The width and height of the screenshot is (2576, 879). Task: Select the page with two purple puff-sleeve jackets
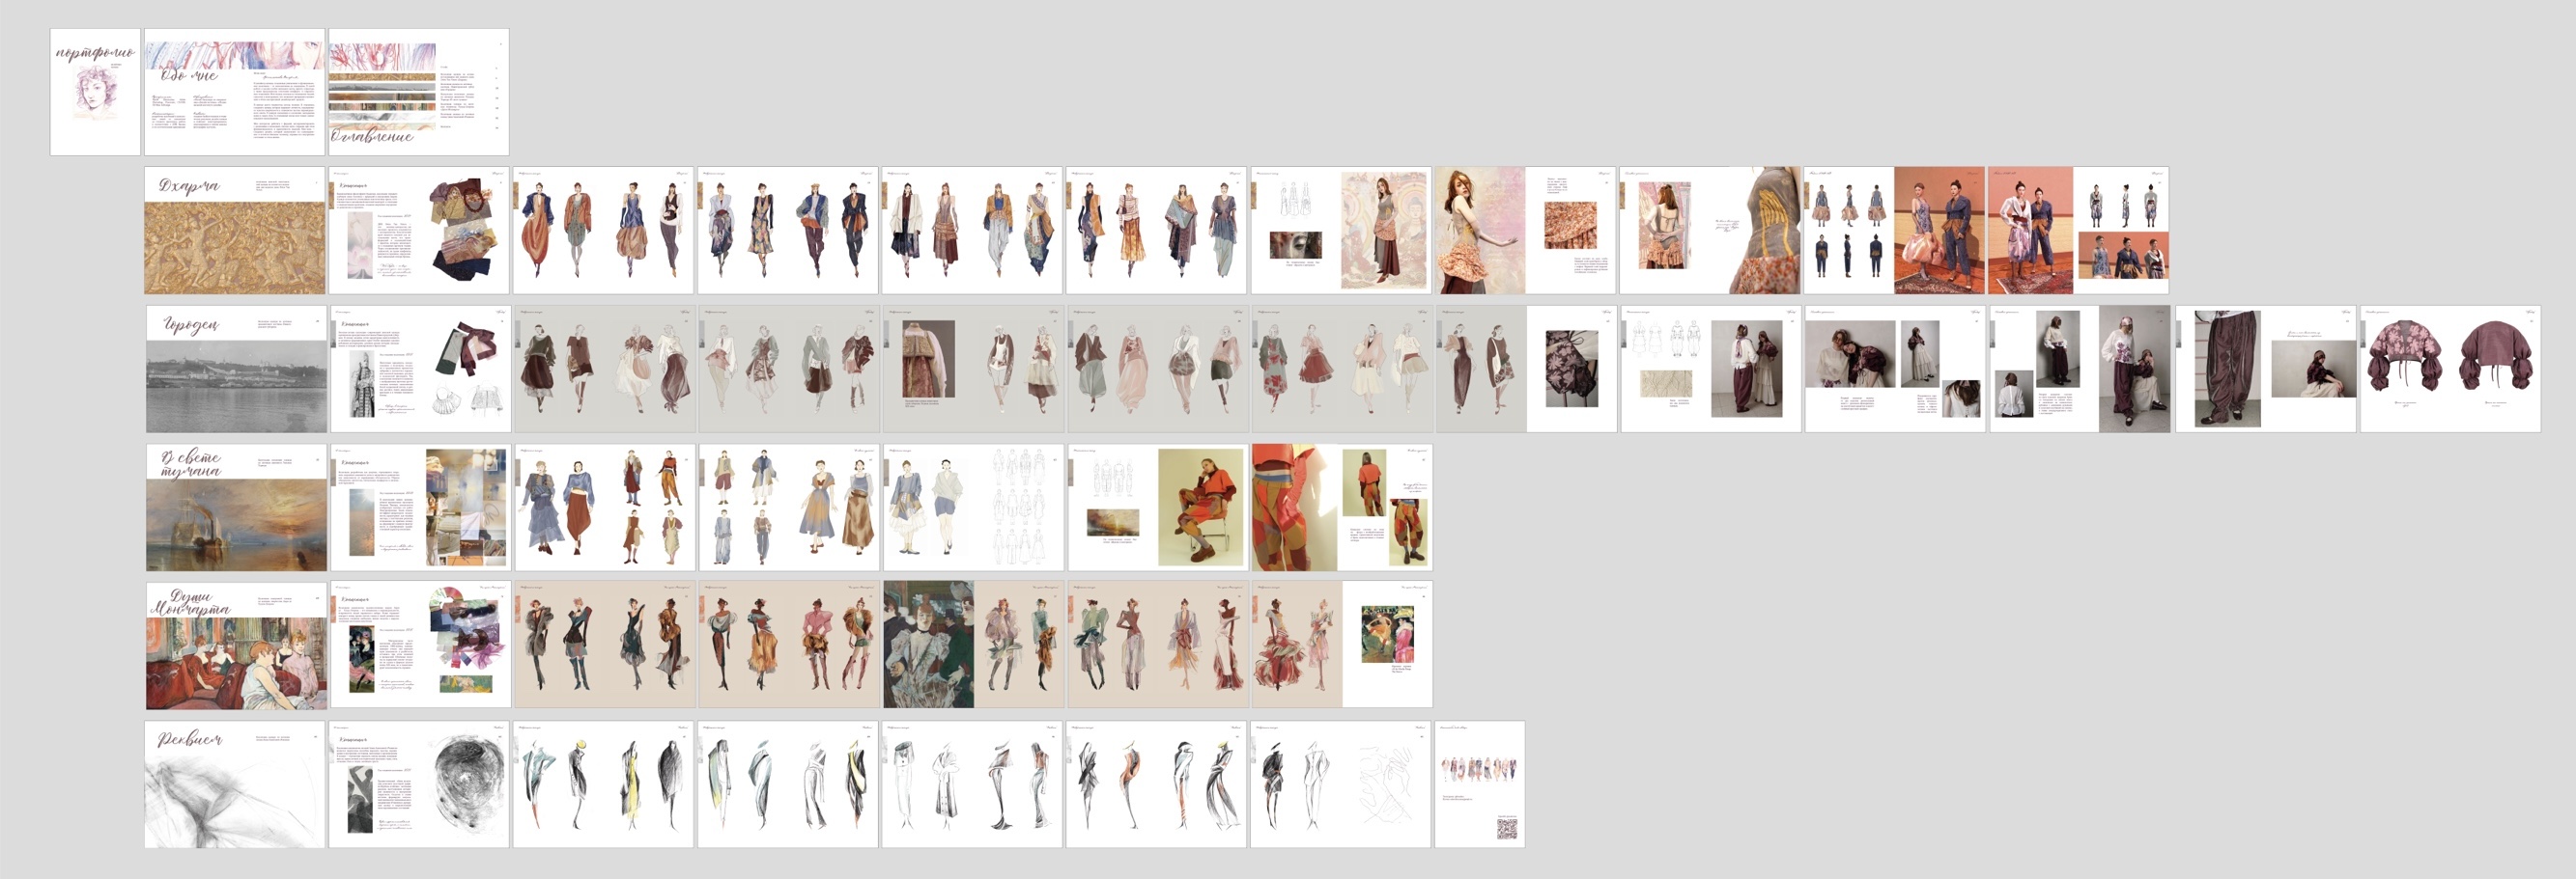click(x=2450, y=369)
